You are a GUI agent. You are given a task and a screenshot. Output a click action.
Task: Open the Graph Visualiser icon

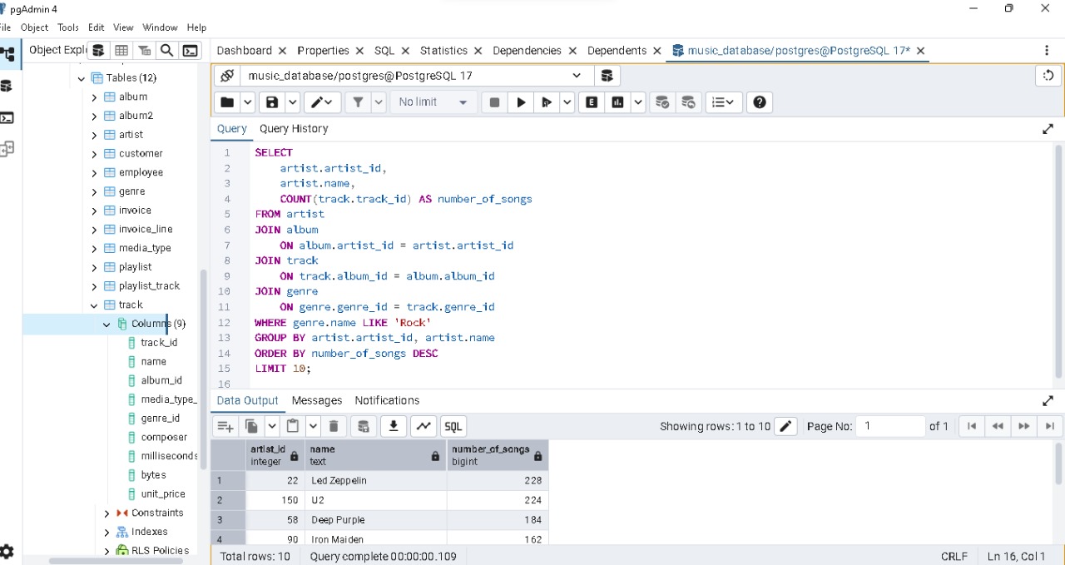click(x=424, y=426)
